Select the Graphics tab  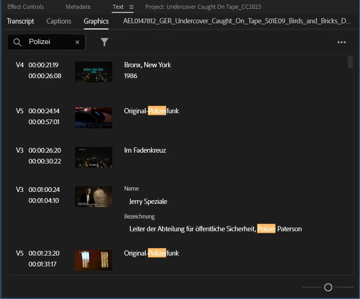tap(96, 21)
